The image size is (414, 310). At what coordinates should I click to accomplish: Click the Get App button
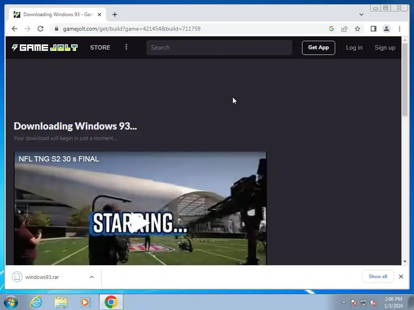[x=319, y=48]
